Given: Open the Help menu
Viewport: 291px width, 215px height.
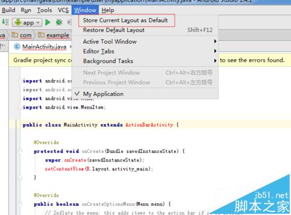Looking at the screenshot, I should 108,10.
